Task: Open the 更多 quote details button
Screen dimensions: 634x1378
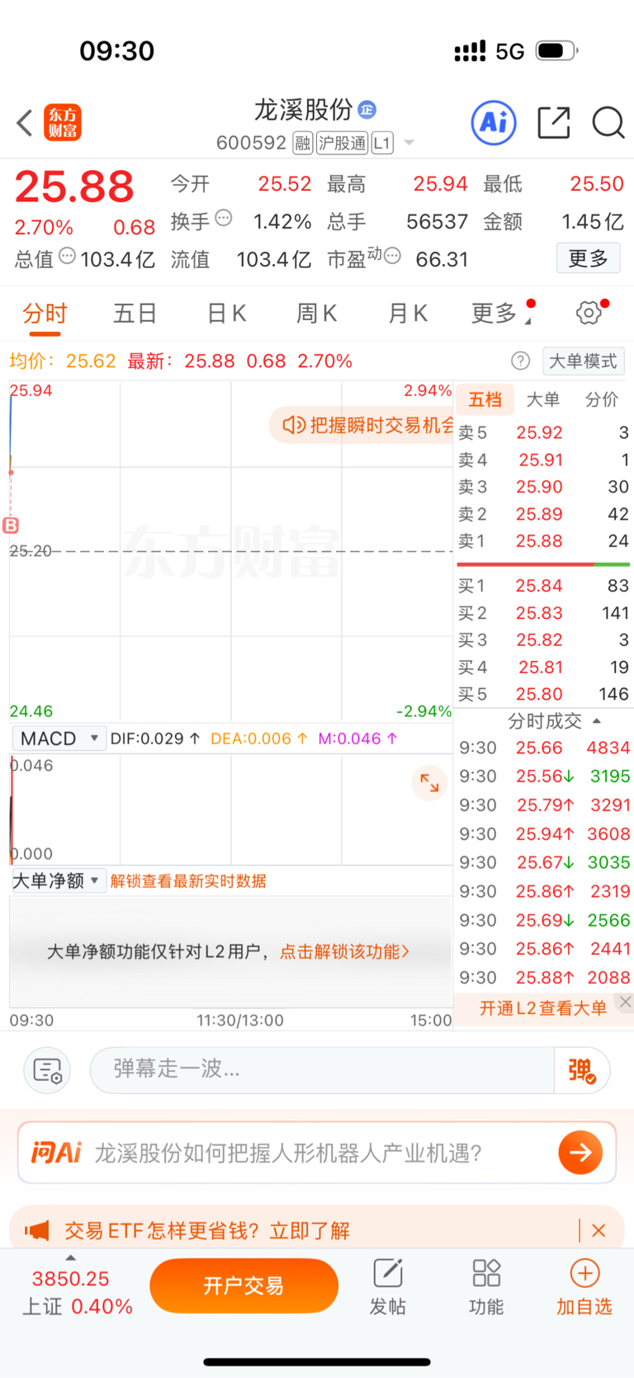Action: coord(588,258)
